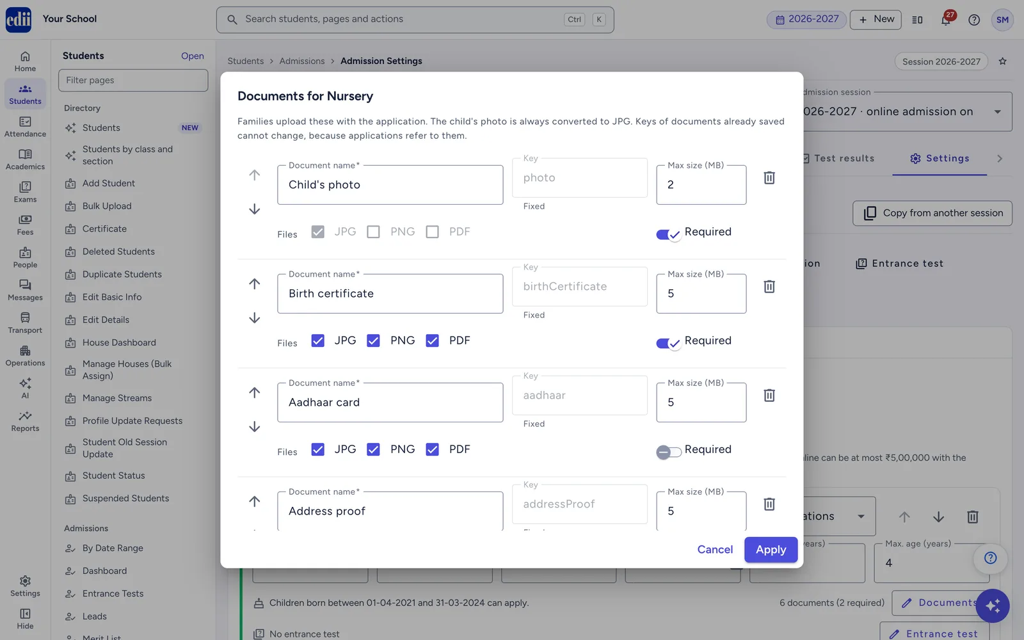Screen dimensions: 1024x640
Task: Move Address proof document up
Action: click(x=255, y=501)
